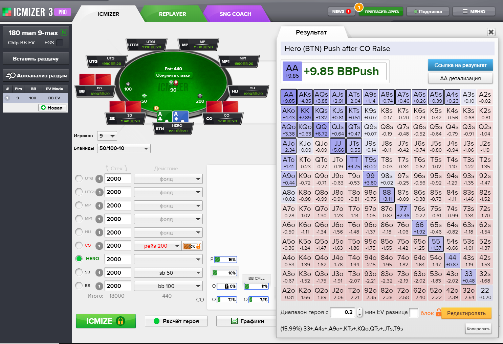
Task: Click the Автоанализ раздач search icon
Action: coord(10,75)
